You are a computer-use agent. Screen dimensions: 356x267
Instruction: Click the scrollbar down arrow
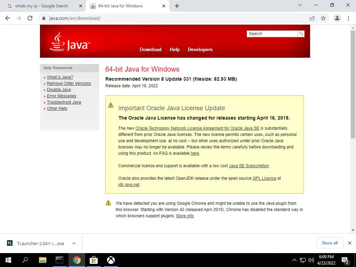(353, 230)
